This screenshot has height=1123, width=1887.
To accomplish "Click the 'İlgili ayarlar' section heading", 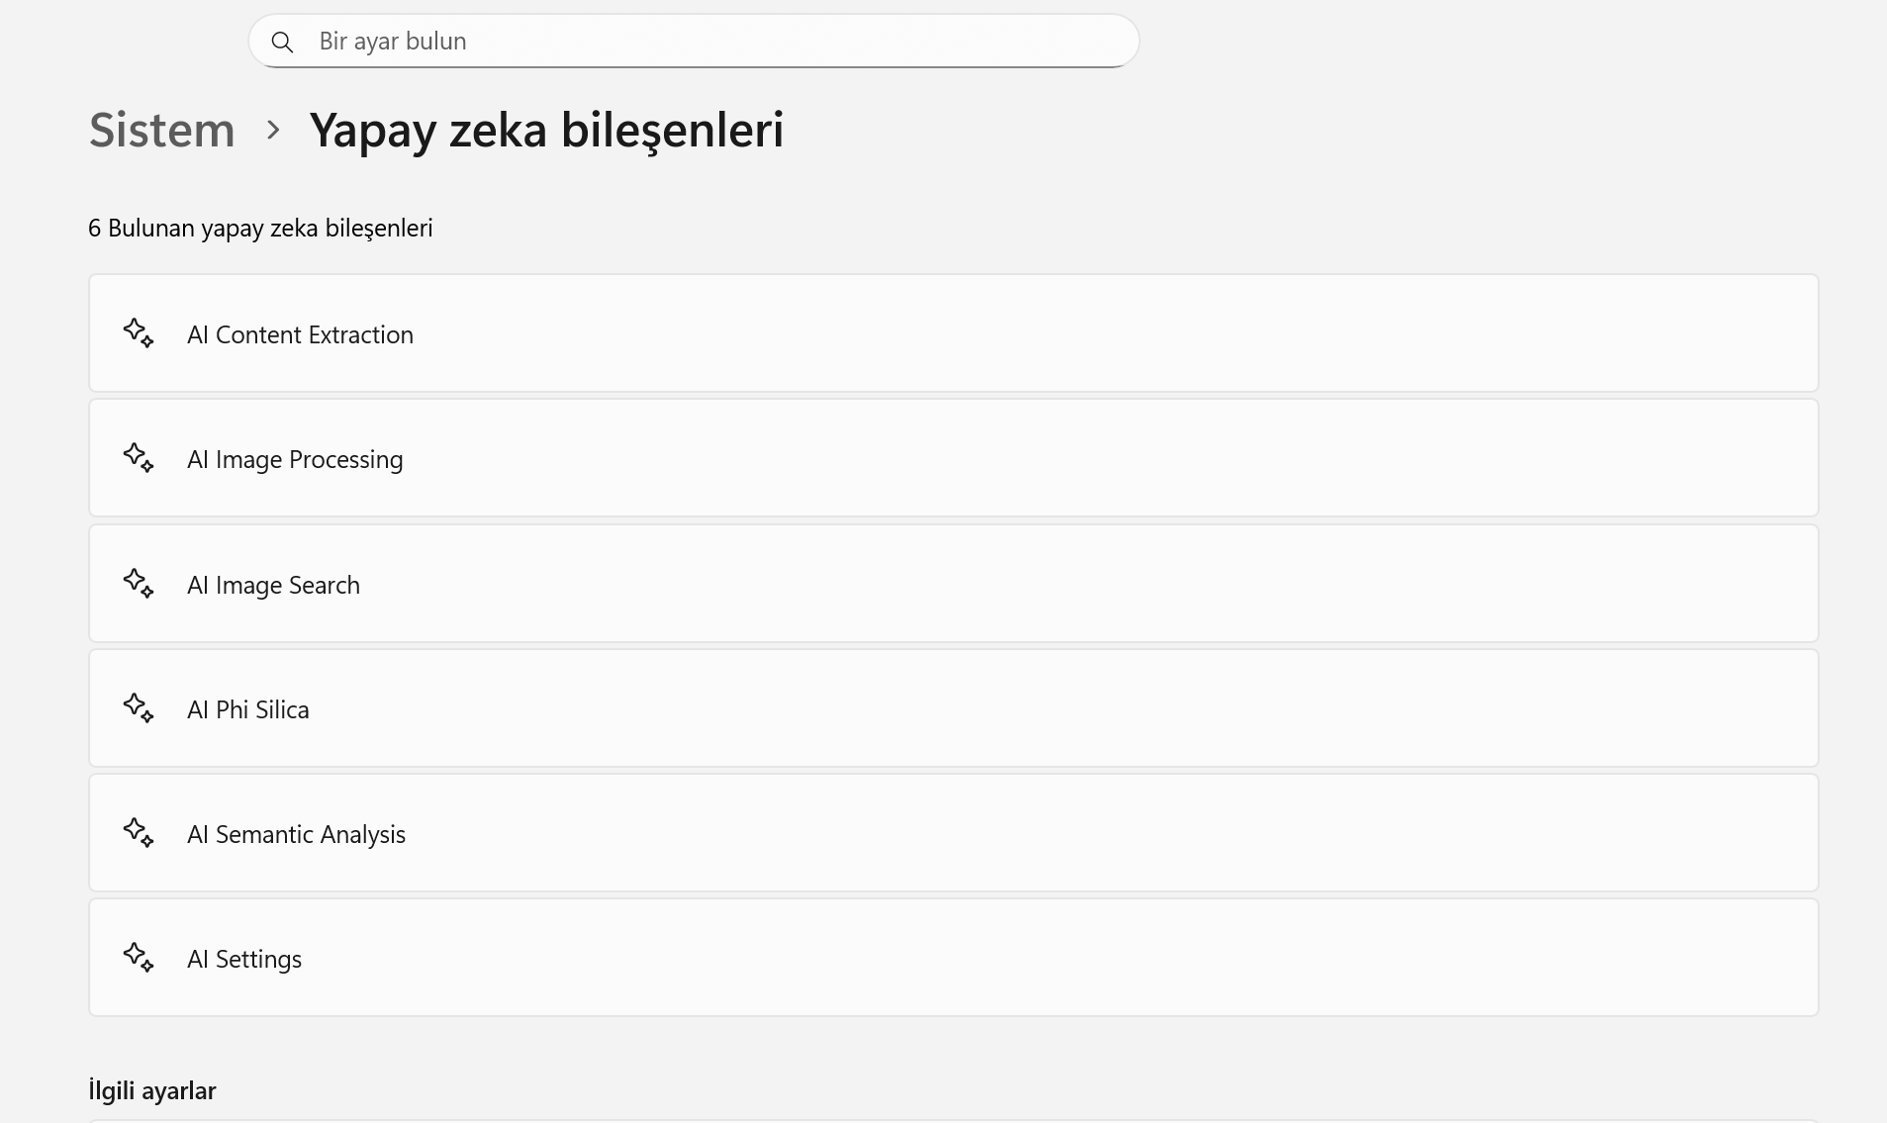I will 152,1090.
